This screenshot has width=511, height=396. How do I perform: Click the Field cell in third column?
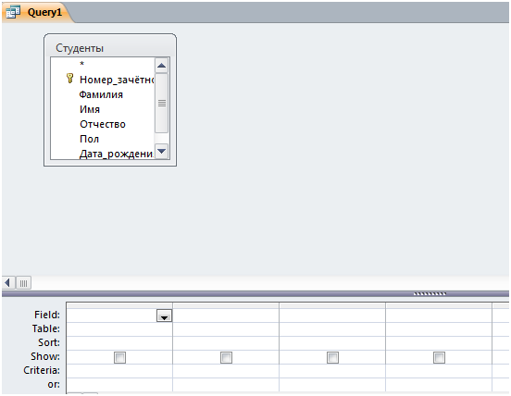[x=332, y=316]
